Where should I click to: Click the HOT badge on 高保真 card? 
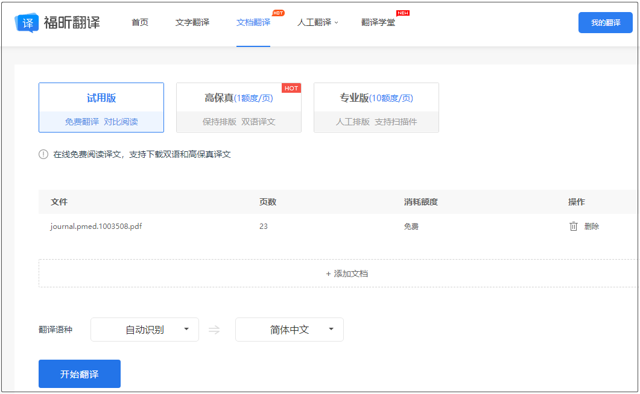point(291,88)
